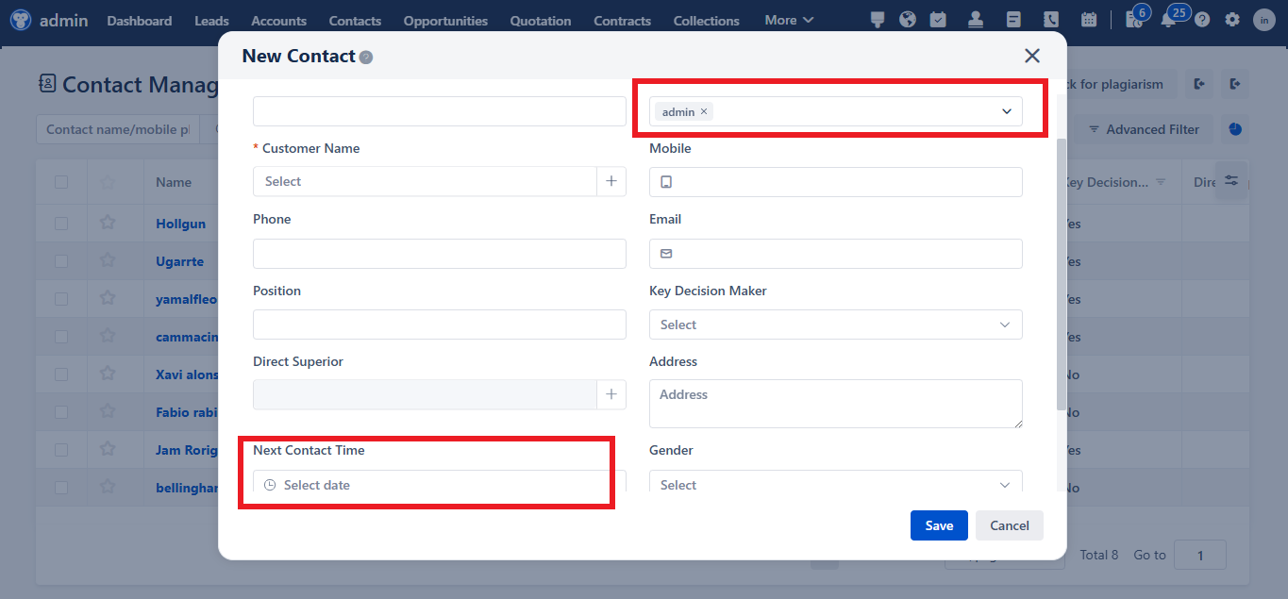
Task: Open the help question mark icon
Action: pos(1202,19)
